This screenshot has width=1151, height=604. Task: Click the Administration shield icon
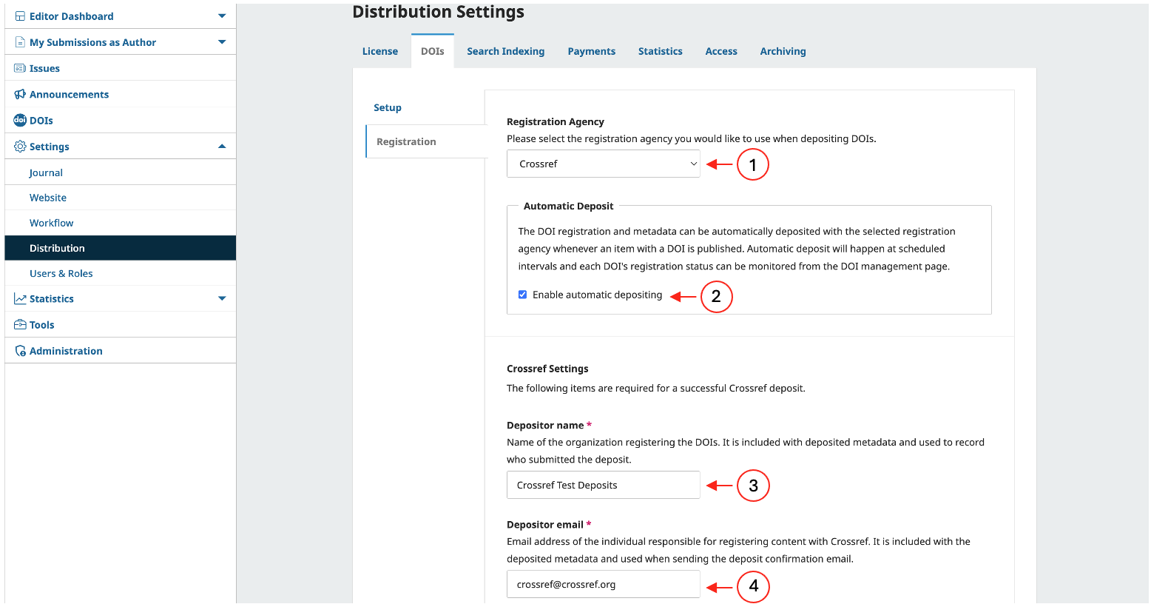[20, 351]
